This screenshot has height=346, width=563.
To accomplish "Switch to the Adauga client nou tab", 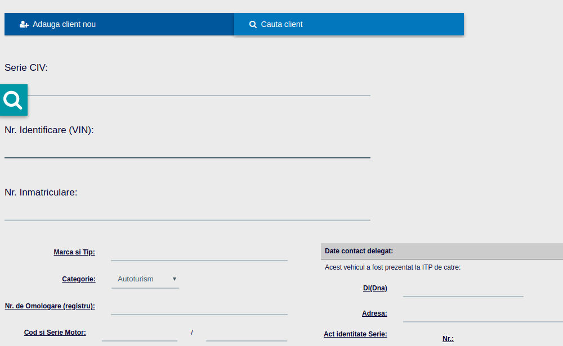I will click(x=119, y=24).
